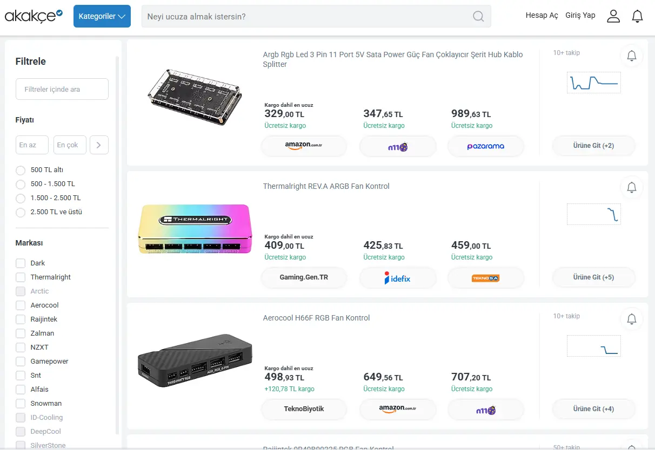Screen dimensions: 655x450
Task: Set price alert bell for Argb Rgb Led hub
Action: pyautogui.click(x=632, y=56)
